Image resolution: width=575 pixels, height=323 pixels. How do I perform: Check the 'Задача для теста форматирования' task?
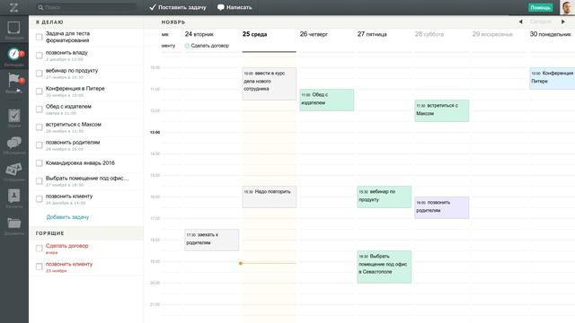tap(40, 37)
